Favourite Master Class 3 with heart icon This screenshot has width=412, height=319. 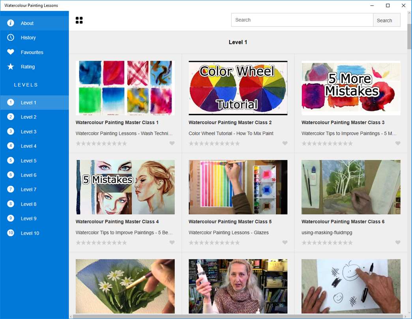click(398, 143)
